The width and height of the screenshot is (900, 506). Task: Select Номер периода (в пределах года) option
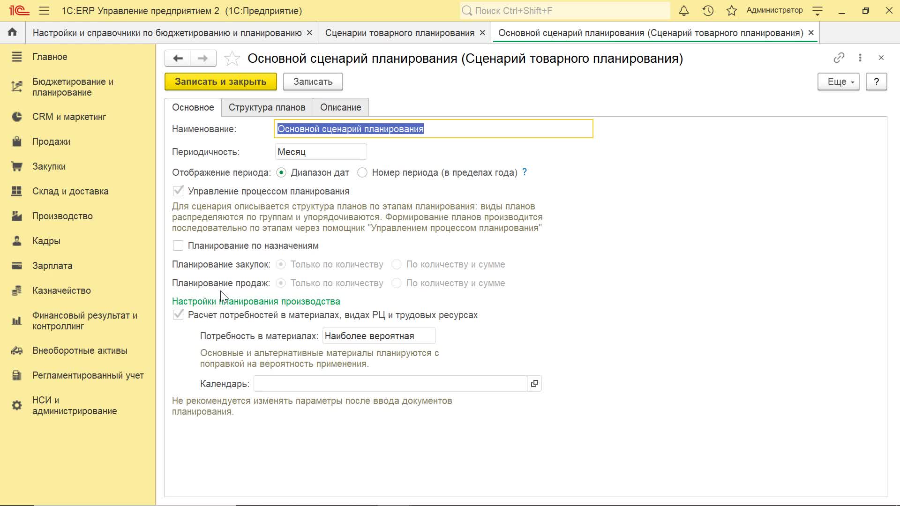[362, 172]
